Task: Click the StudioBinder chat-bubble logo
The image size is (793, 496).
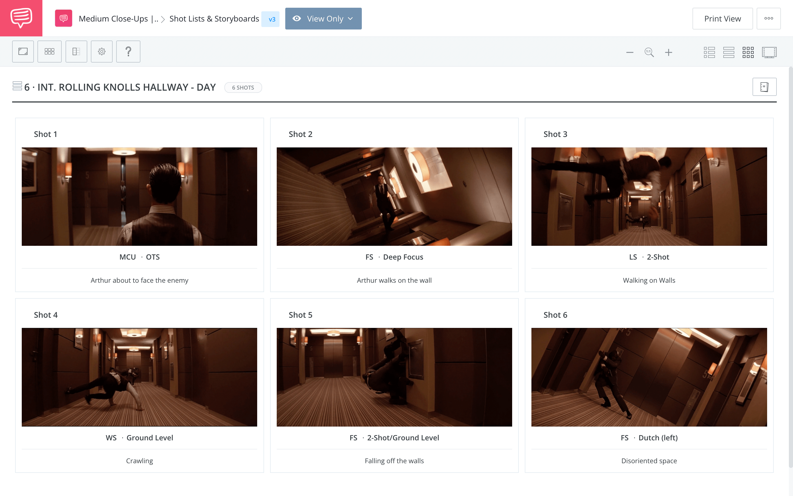Action: coord(21,18)
